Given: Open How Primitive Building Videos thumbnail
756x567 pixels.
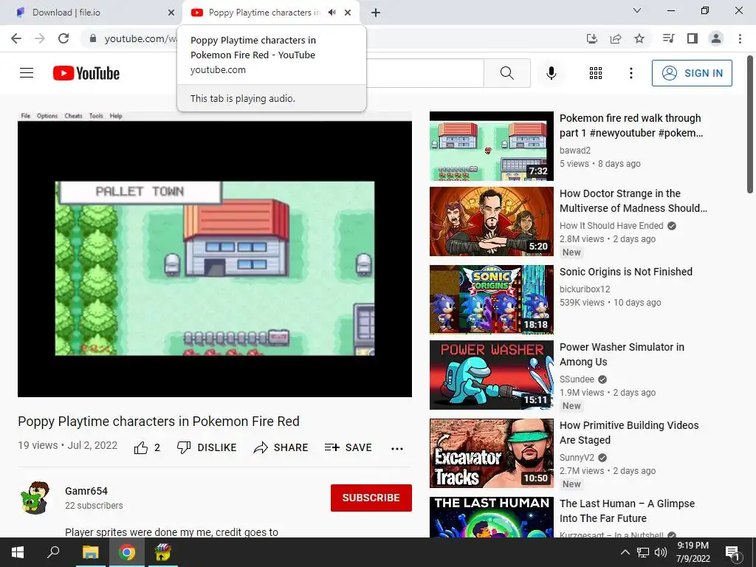Looking at the screenshot, I should pyautogui.click(x=491, y=453).
